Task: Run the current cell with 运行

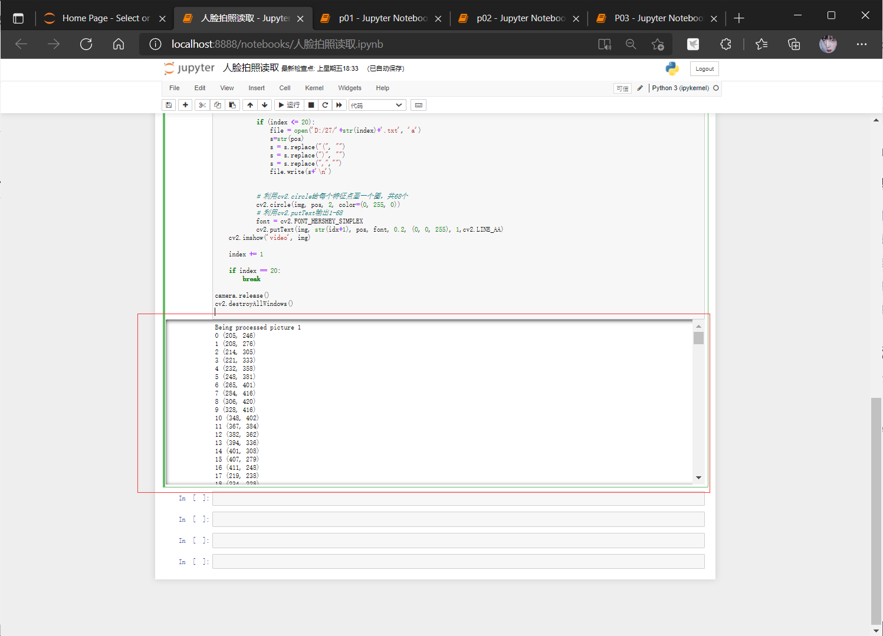Action: (289, 105)
